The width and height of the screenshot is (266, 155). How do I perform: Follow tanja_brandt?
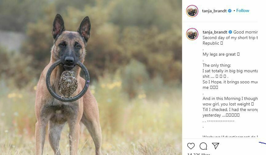pos(243,10)
